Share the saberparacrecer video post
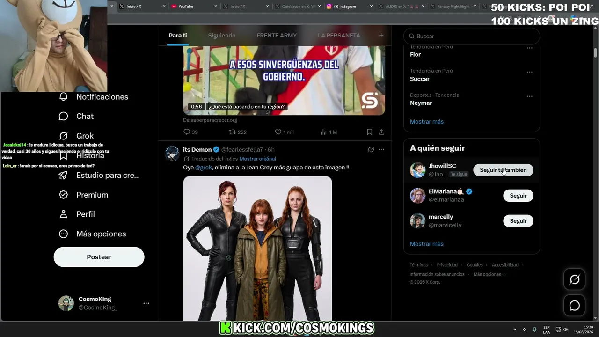Screen dimensions: 599x337 (381, 132)
